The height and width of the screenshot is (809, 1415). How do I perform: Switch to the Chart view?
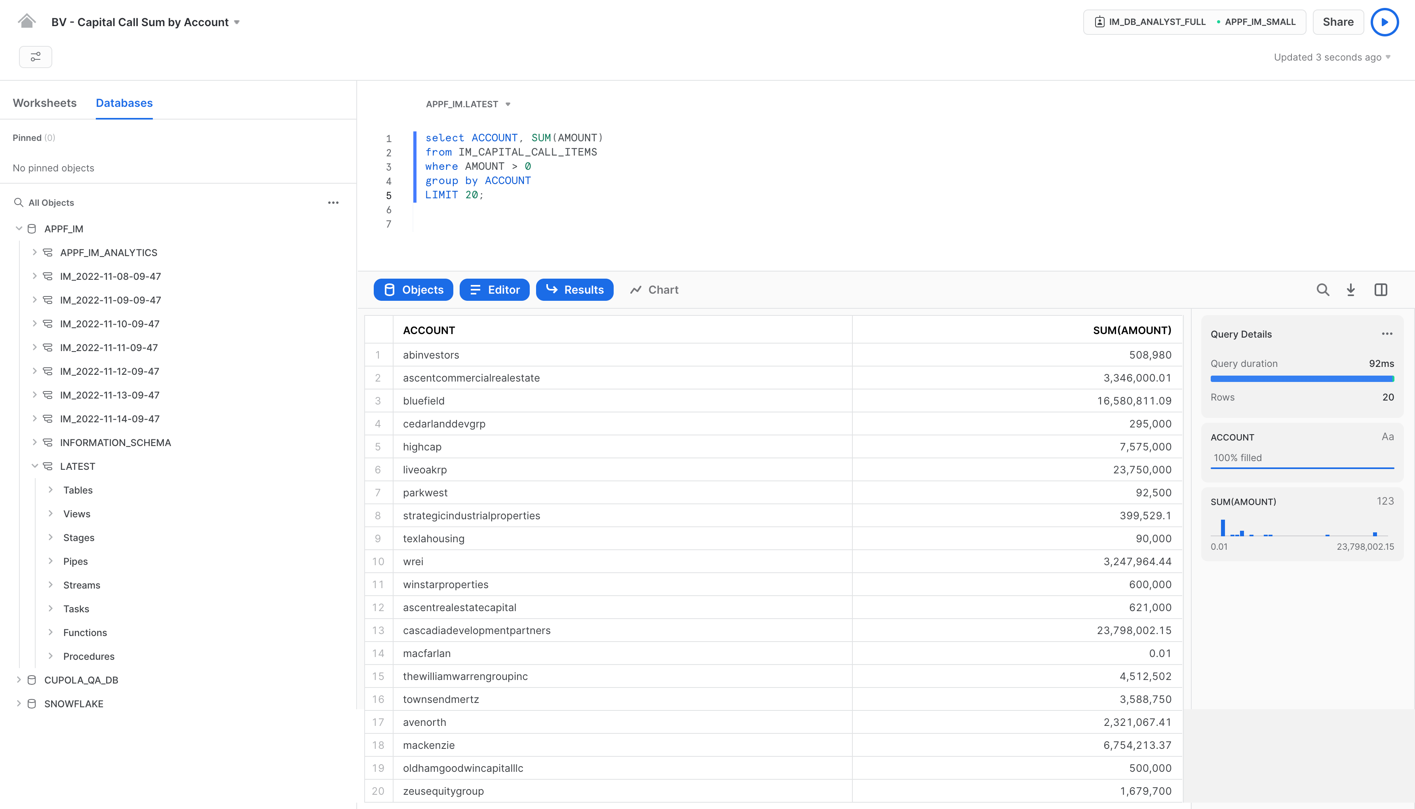point(654,289)
